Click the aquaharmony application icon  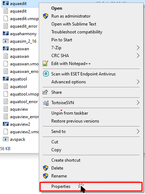[x=6, y=33]
